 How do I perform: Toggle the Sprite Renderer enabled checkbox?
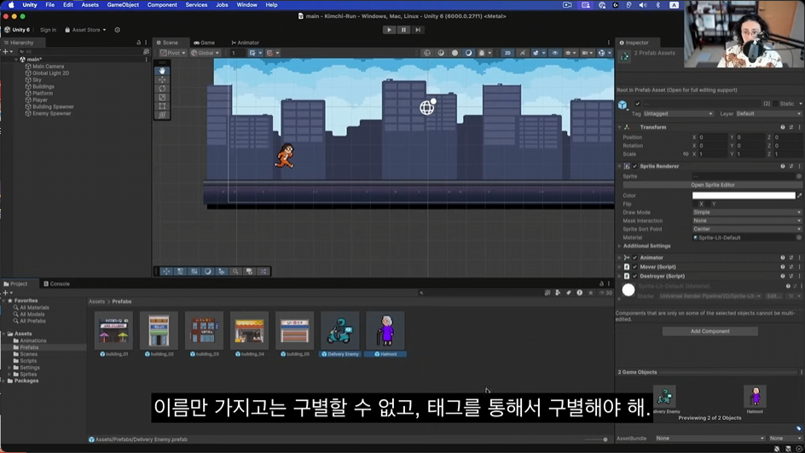click(x=635, y=166)
